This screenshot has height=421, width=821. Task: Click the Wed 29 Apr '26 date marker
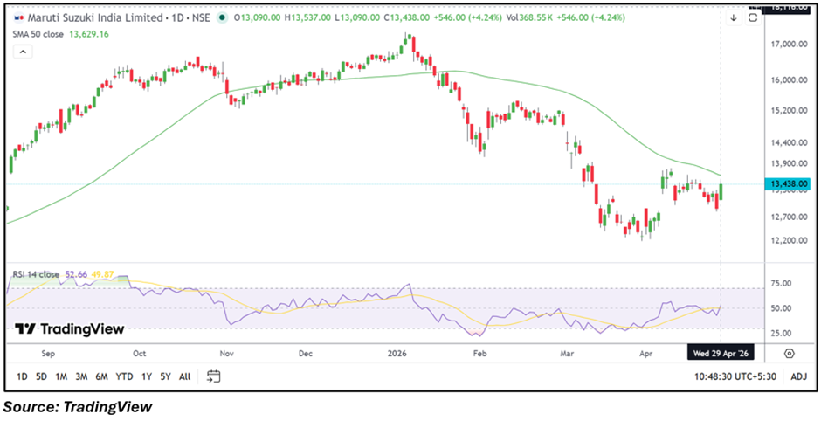[721, 354]
